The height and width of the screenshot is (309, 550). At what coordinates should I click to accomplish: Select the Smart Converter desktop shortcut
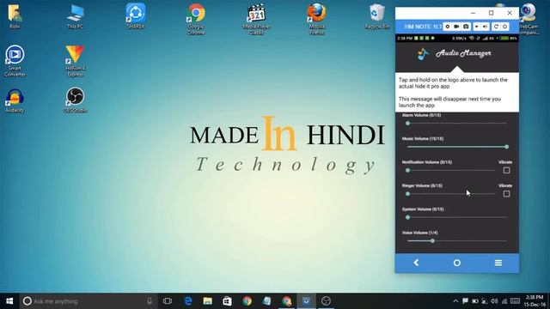[x=15, y=61]
